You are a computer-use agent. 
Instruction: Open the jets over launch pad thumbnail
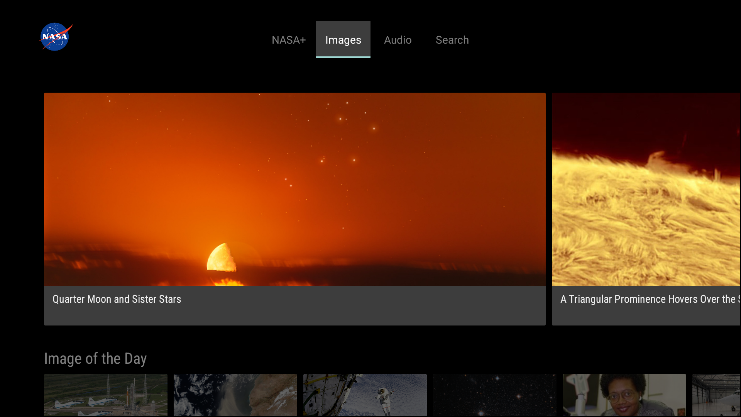click(105, 395)
